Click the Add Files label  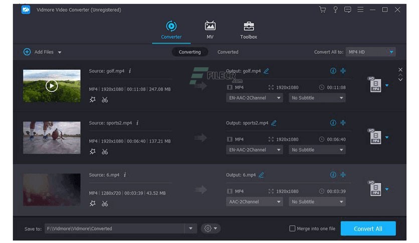[44, 52]
